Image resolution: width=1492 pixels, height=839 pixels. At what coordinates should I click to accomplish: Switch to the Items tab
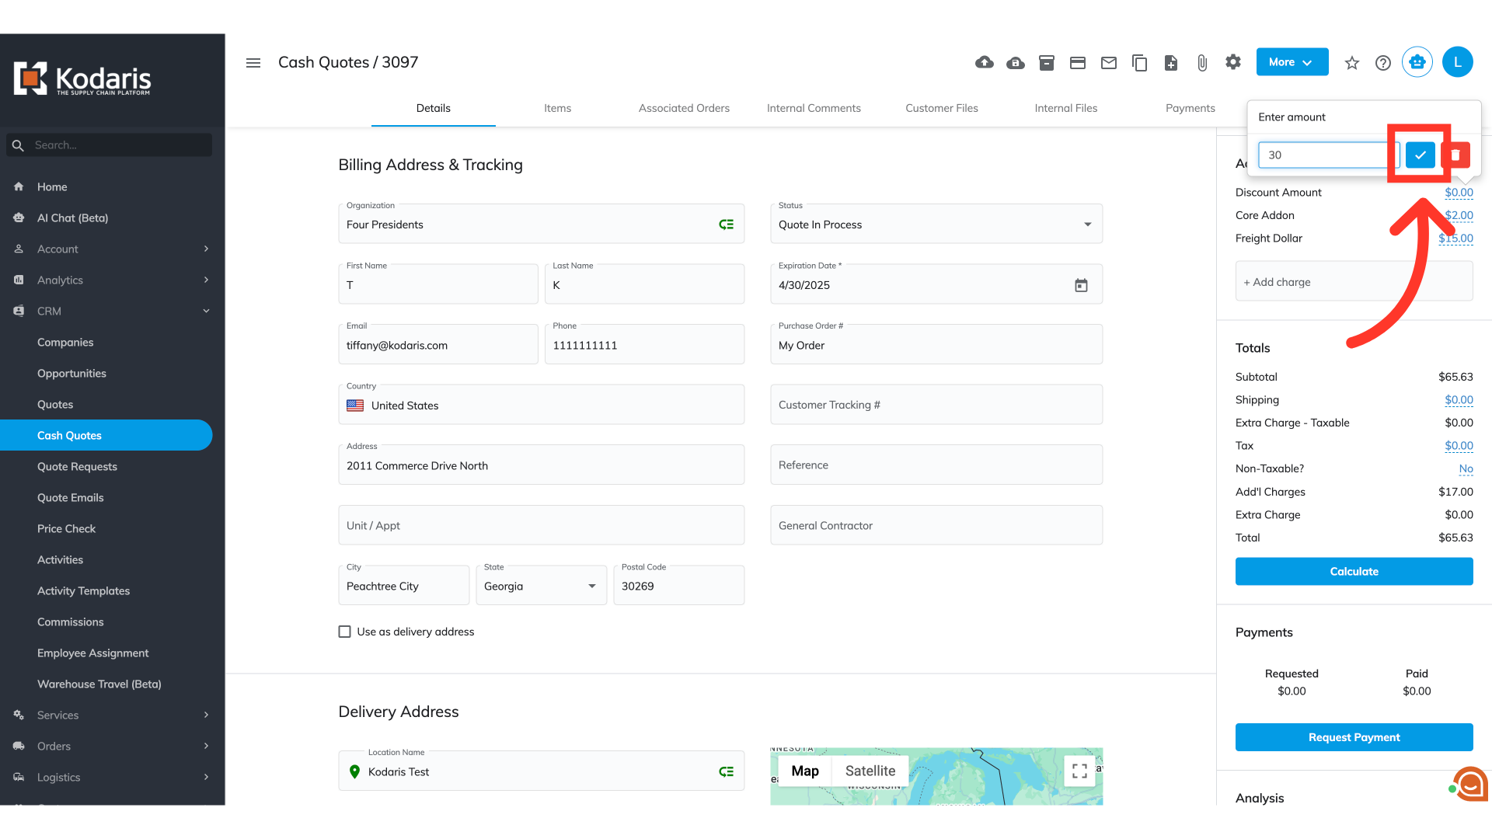coord(557,108)
